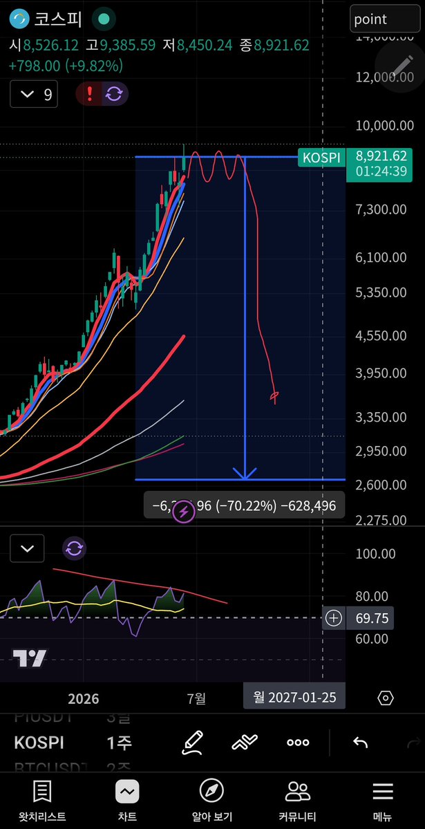This screenshot has height=829, width=425.
Task: Open the point unit selector
Action: [x=386, y=19]
